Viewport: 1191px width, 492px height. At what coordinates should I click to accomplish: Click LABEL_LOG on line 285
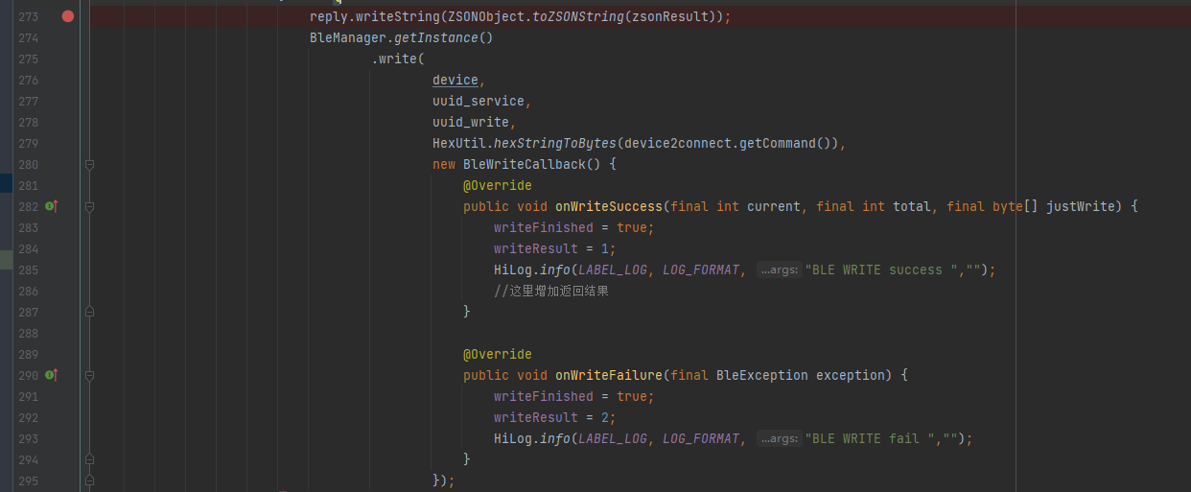pos(613,269)
